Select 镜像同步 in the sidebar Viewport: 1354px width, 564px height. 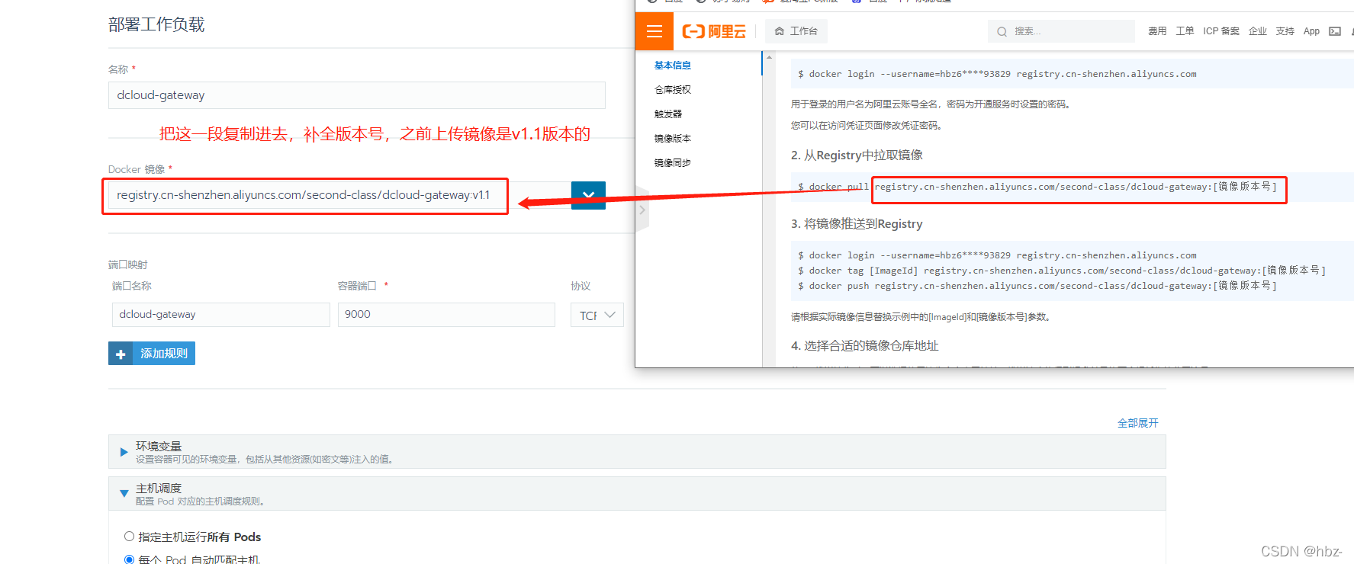(x=673, y=163)
